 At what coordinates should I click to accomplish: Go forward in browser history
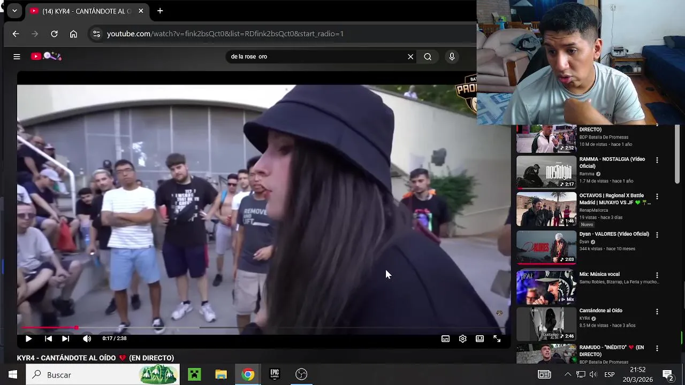35,34
